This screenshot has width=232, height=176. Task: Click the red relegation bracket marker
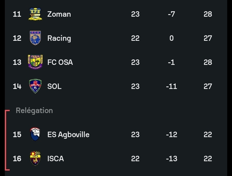click(6, 140)
